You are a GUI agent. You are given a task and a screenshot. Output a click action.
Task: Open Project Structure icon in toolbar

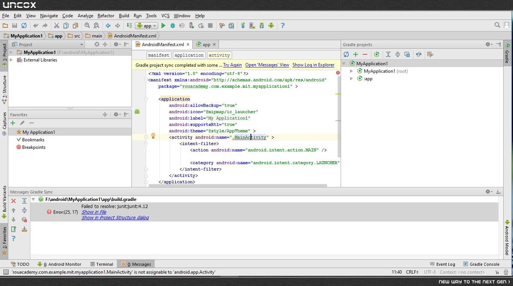231,25
